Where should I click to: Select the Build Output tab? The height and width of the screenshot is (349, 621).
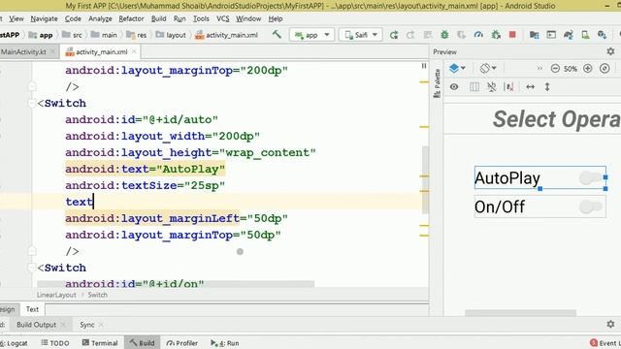pyautogui.click(x=37, y=325)
